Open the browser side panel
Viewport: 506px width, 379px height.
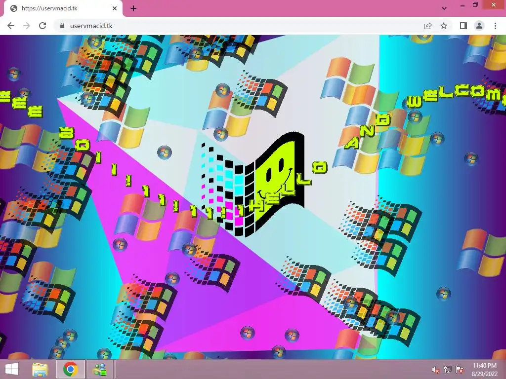464,26
